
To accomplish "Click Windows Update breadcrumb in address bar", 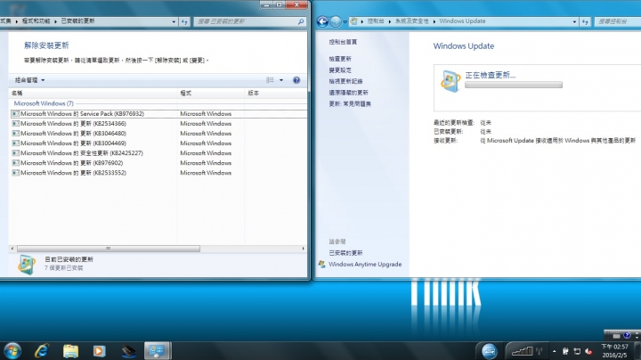I will [x=462, y=20].
